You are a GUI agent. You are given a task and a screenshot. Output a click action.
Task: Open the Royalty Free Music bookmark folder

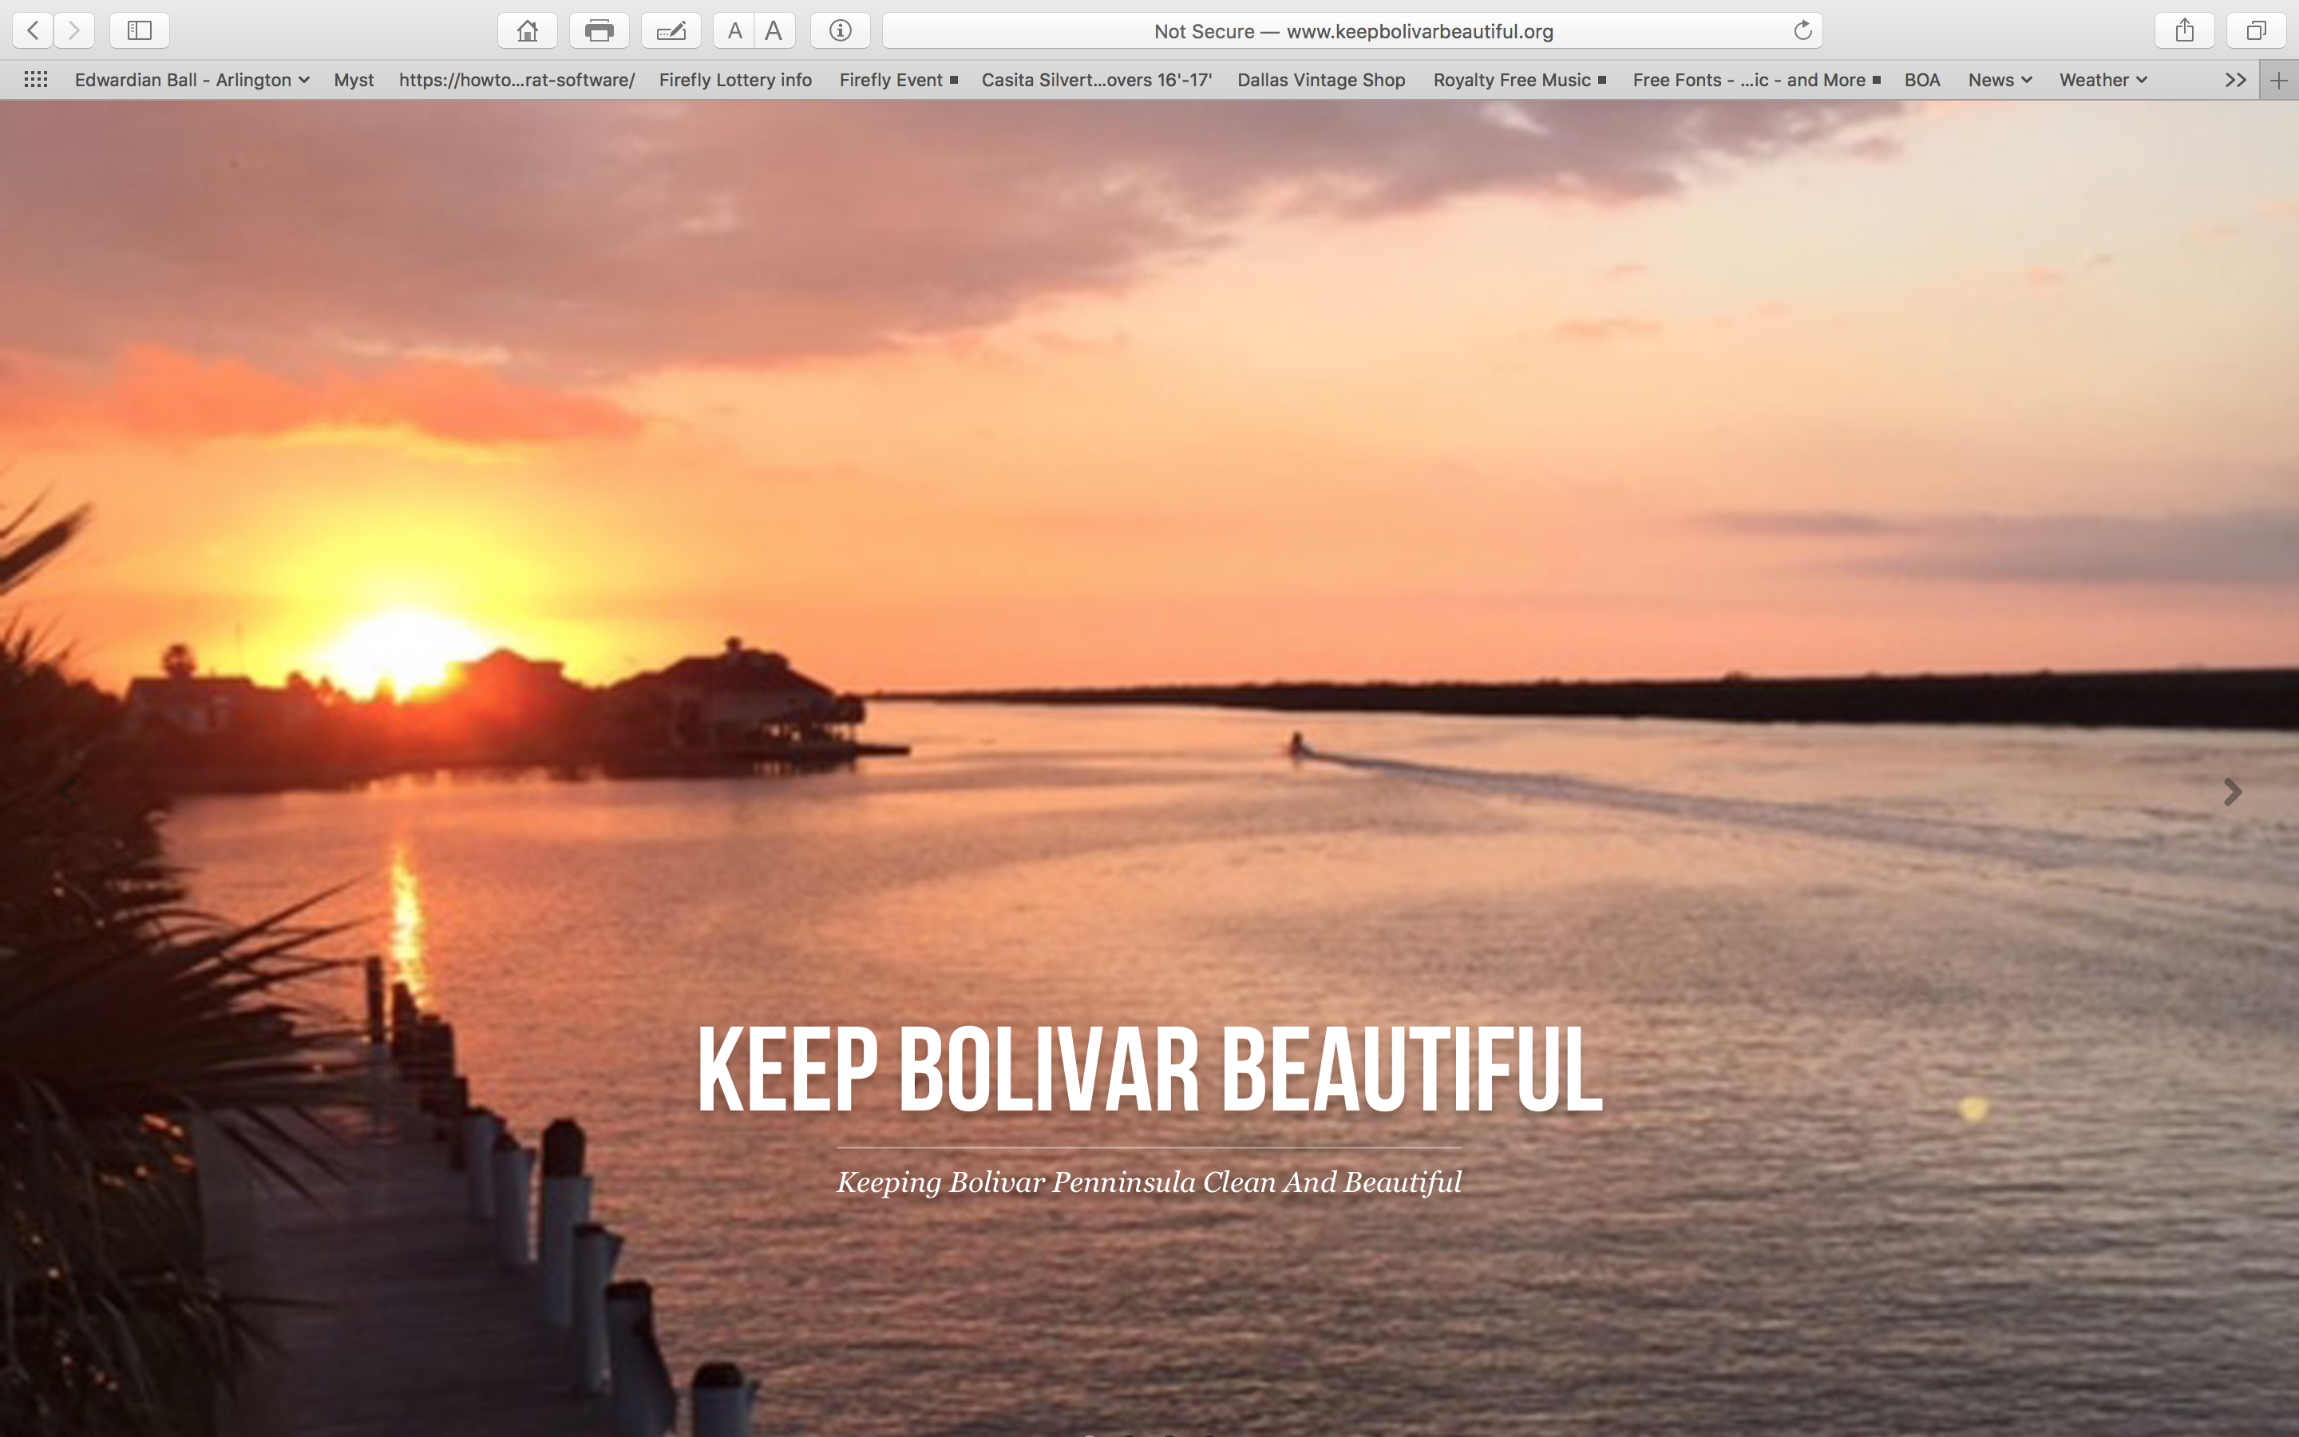pyautogui.click(x=1511, y=80)
